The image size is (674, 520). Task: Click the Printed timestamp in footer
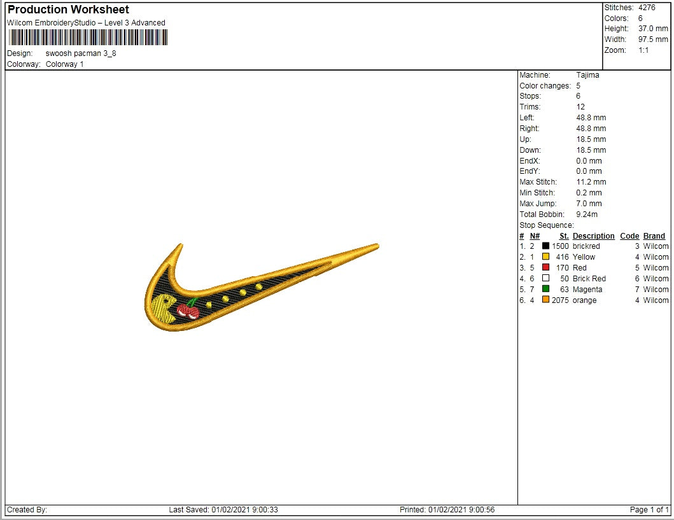click(x=447, y=510)
